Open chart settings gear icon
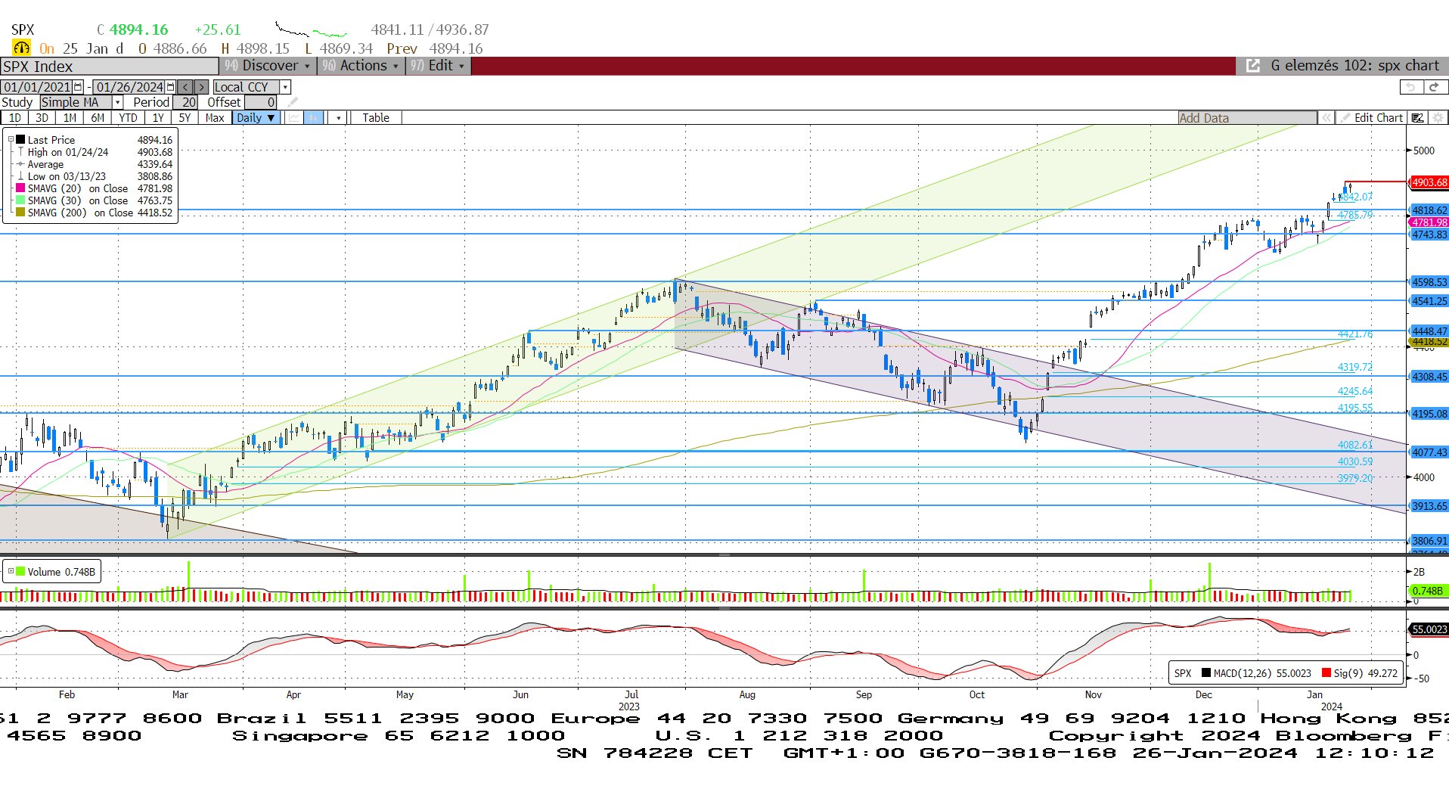The width and height of the screenshot is (1449, 795). 1438,118
